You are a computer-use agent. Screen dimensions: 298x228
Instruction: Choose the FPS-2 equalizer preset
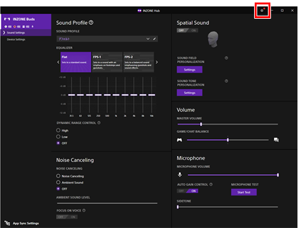[139, 62]
